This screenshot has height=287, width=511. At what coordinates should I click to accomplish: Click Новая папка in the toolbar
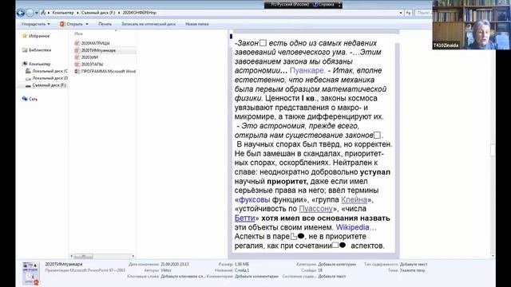coord(197,24)
